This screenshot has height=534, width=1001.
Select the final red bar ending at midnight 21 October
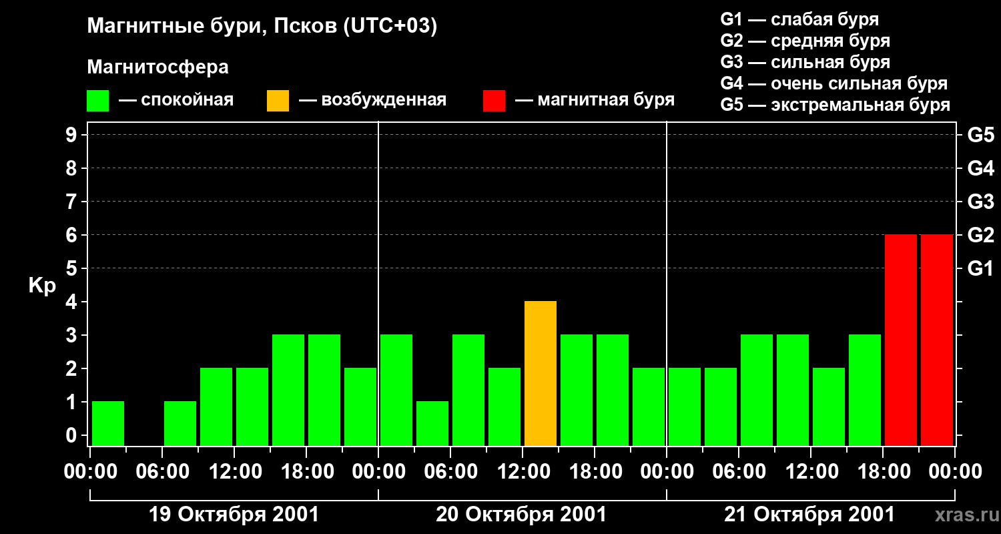pos(937,340)
